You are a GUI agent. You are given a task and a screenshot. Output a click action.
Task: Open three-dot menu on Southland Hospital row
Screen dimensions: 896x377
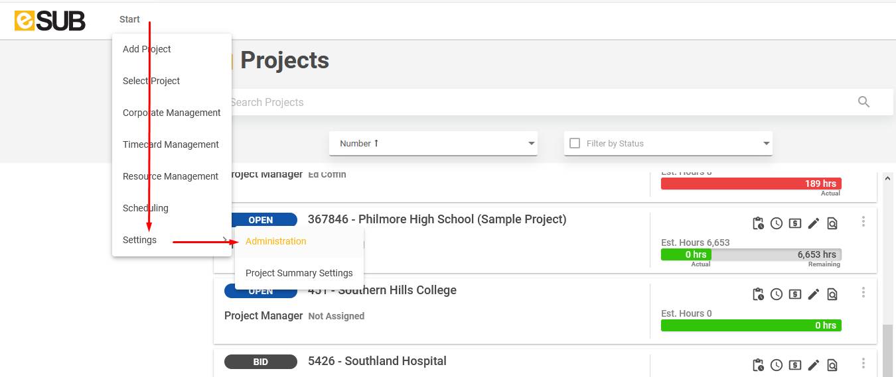[863, 363]
